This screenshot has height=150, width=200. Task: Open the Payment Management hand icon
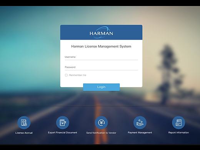tap(140, 123)
